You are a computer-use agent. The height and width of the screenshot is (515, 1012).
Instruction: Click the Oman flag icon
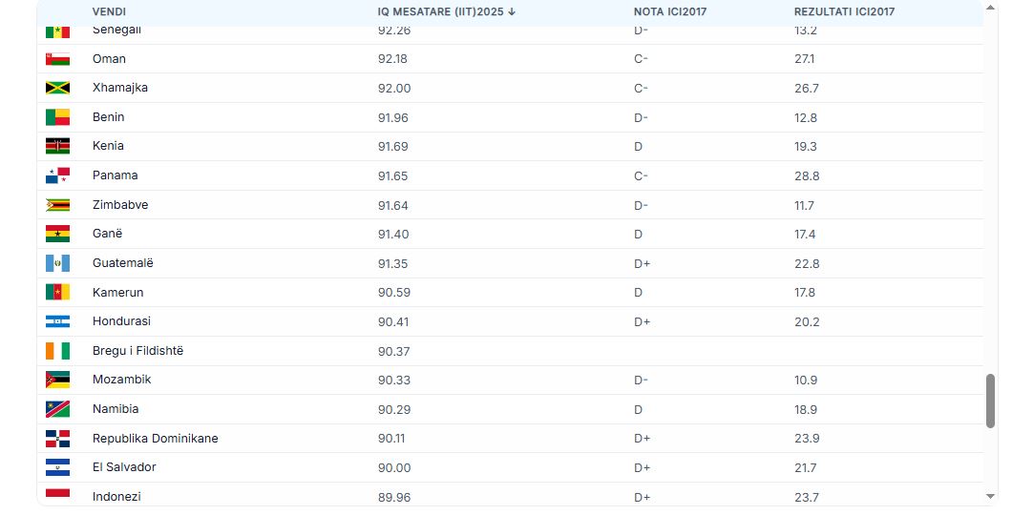[x=57, y=59]
